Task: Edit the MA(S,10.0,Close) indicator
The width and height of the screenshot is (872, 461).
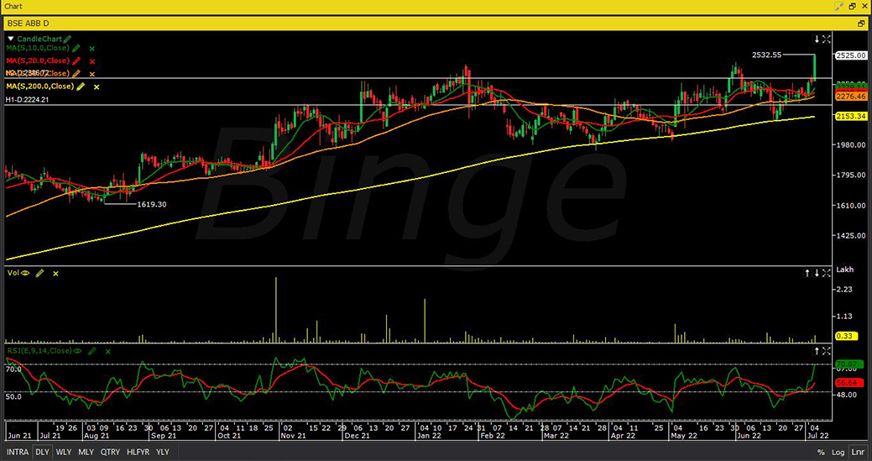Action: pos(76,49)
